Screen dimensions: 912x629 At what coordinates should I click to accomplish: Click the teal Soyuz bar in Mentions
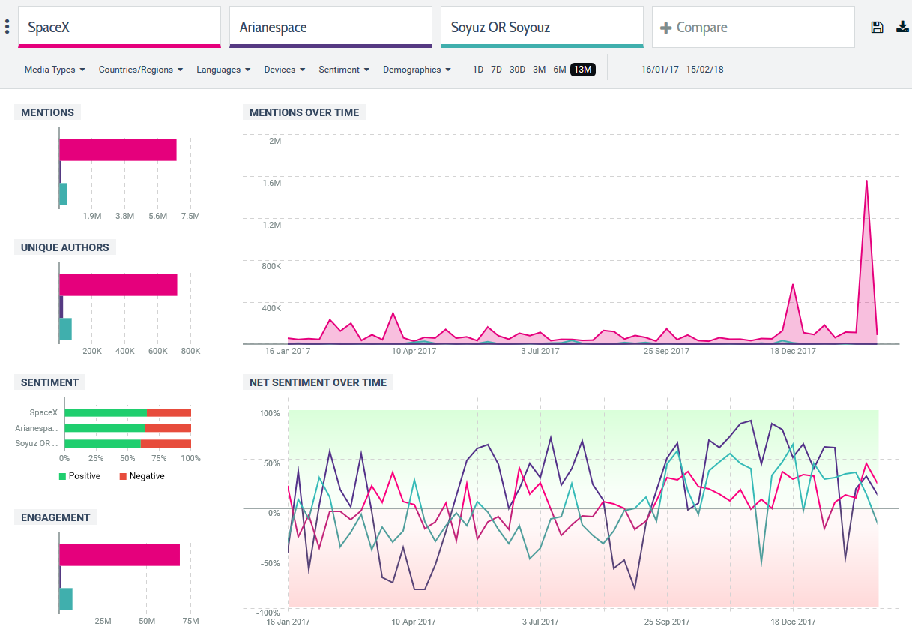tap(64, 194)
